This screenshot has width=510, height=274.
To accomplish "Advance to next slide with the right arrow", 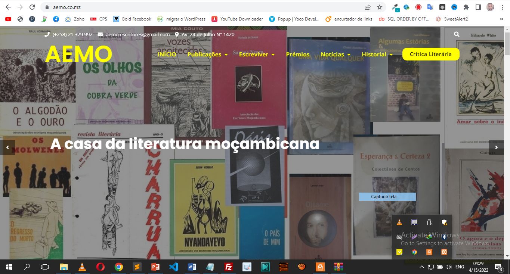I will coord(497,147).
